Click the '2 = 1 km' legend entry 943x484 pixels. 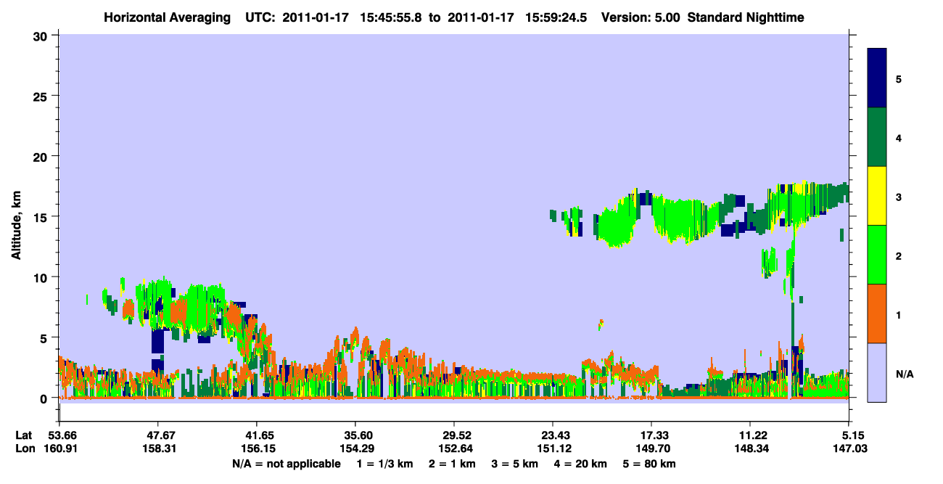point(454,464)
